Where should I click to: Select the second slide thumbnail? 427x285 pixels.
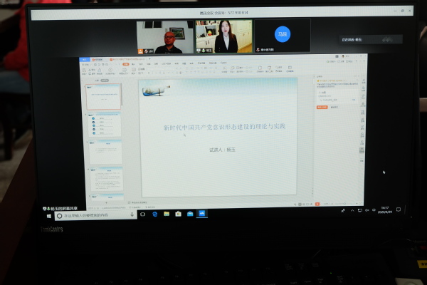click(x=105, y=124)
